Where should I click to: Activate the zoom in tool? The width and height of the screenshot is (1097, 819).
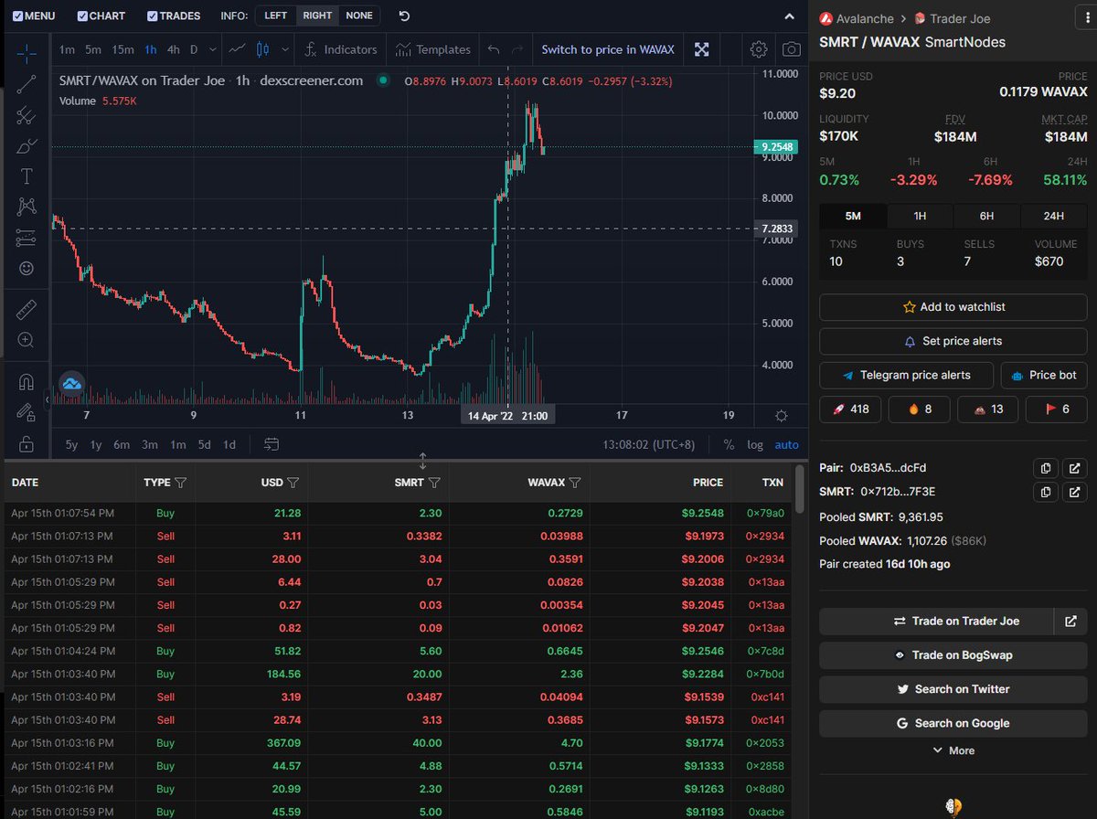(27, 340)
